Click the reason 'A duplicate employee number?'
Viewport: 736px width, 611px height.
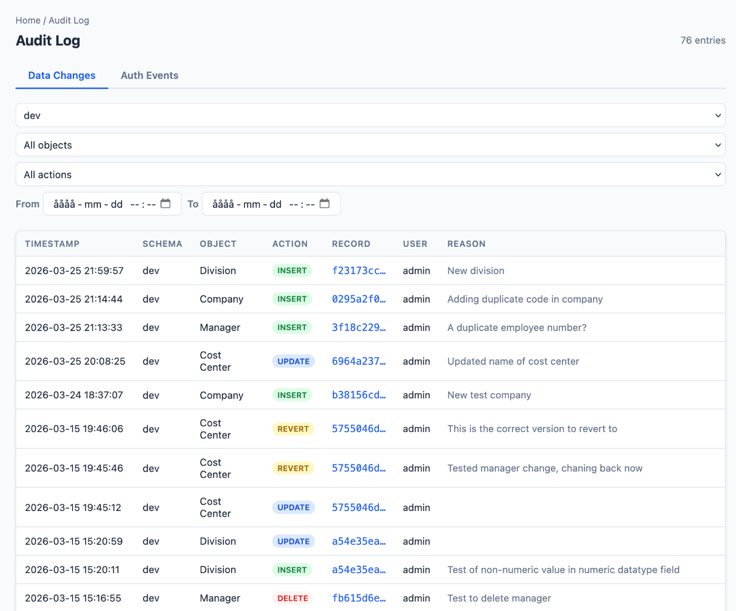(x=517, y=327)
